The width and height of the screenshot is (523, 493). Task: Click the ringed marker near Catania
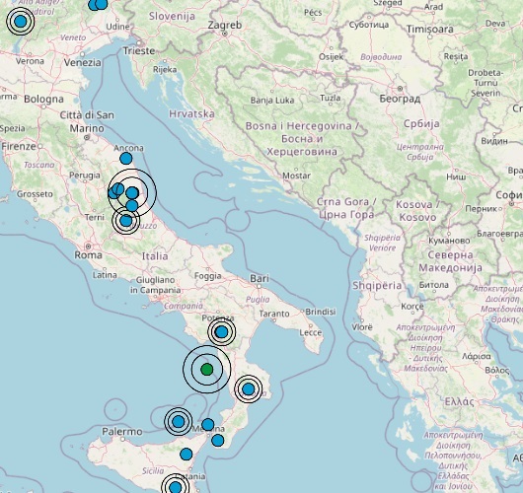pos(175,488)
